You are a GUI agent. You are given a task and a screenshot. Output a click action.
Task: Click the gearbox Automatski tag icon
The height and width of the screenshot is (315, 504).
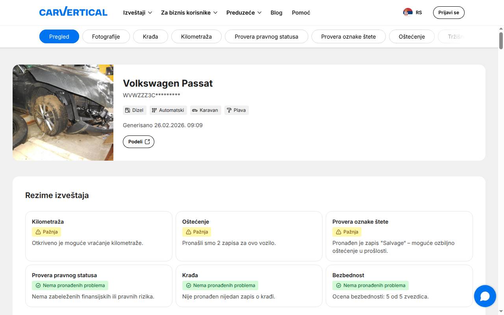click(x=154, y=110)
